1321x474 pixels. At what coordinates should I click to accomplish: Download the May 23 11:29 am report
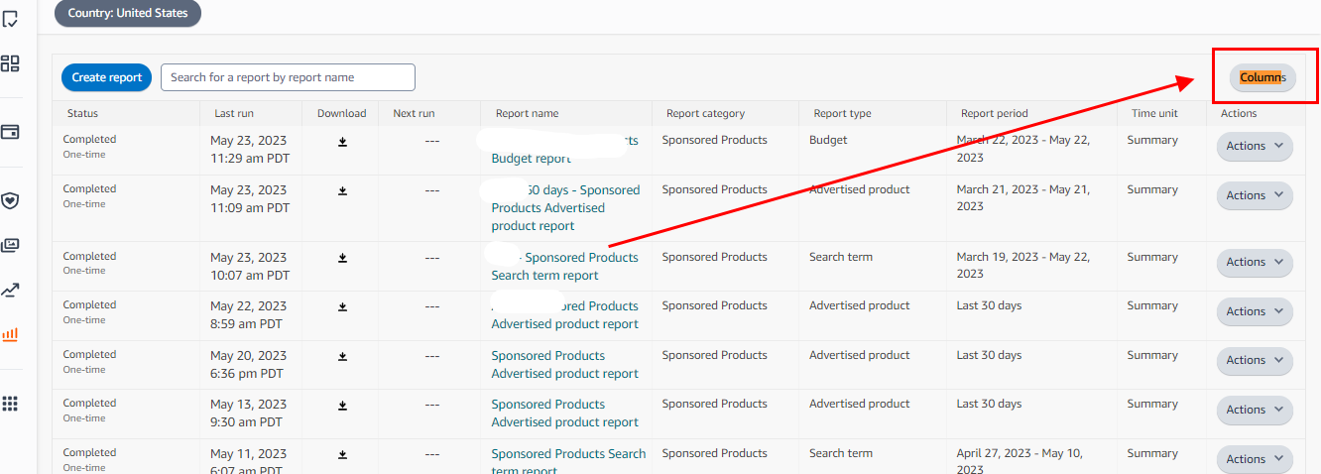[342, 142]
